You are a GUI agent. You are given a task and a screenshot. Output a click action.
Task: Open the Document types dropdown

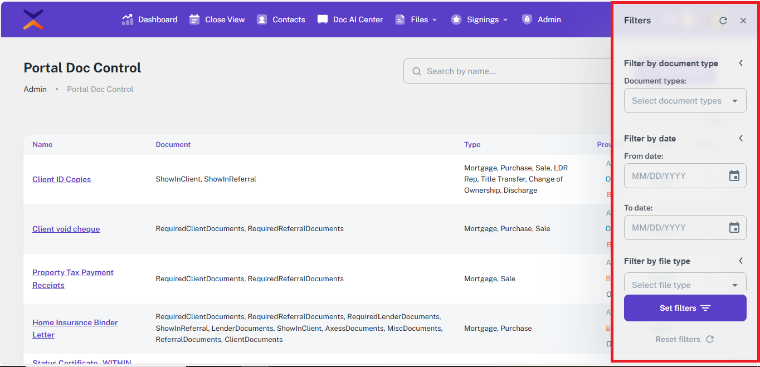(685, 101)
